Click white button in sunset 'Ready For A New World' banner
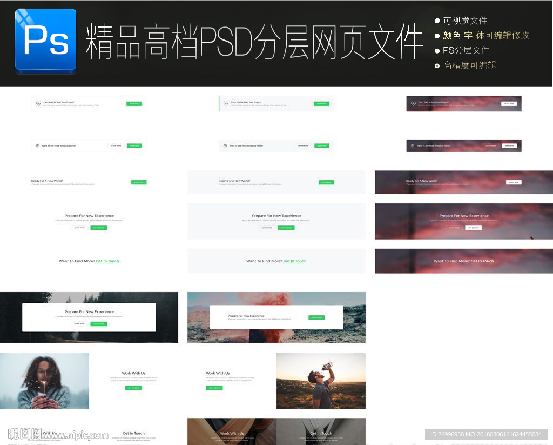 coord(514,182)
